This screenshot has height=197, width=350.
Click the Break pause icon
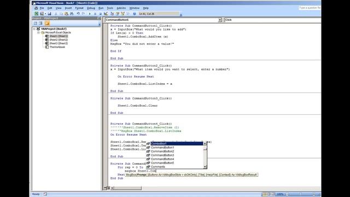[x=95, y=14]
